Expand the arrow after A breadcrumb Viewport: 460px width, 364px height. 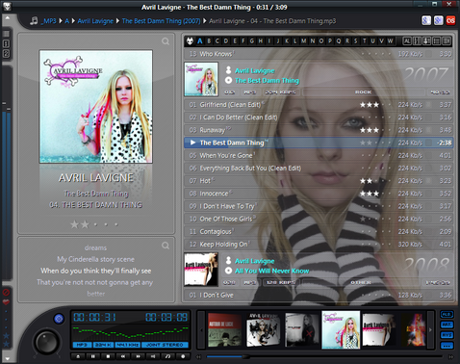coord(73,21)
